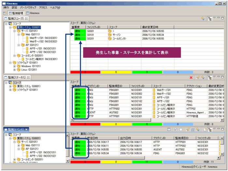The image size is (228, 171).
Task: Toggle the scope tree icon in the 監視[スコープ] toolbar
Action: click(x=210, y=19)
